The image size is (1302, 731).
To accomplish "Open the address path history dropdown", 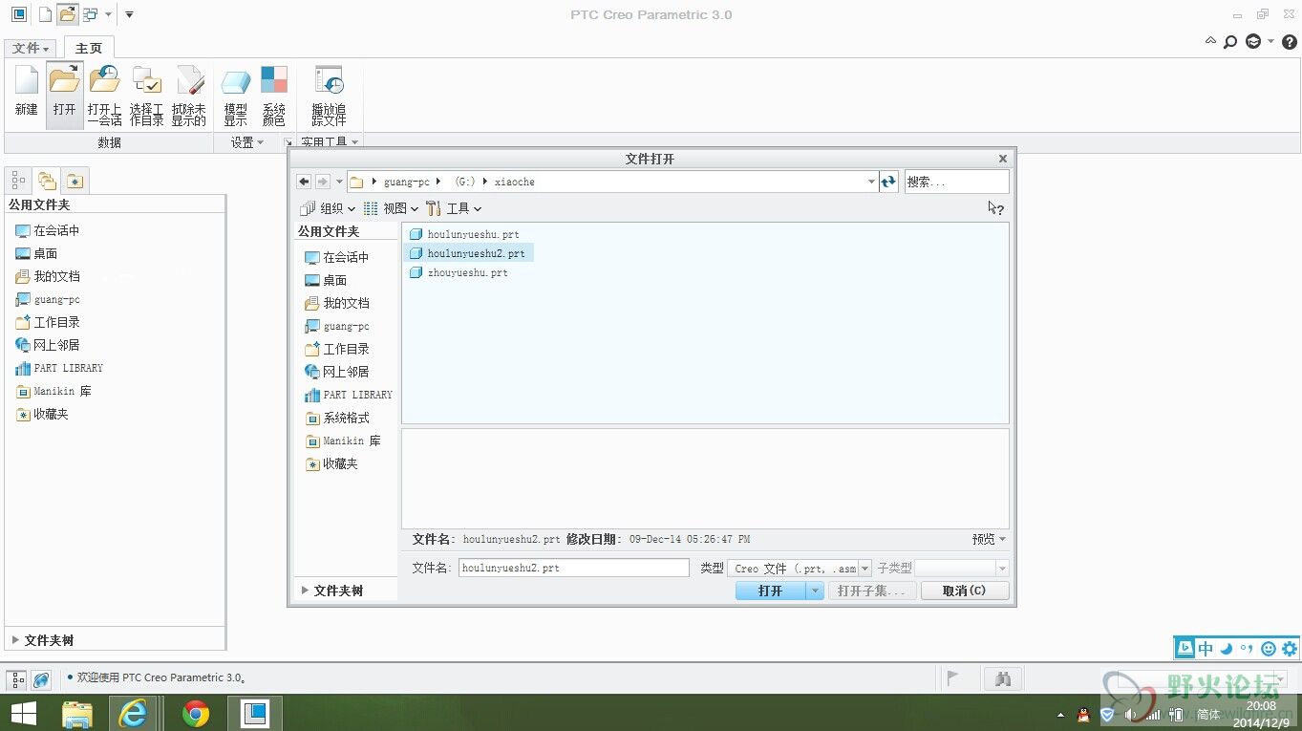I will coord(871,182).
